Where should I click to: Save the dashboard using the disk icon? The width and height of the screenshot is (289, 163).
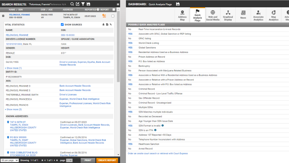[178, 4]
